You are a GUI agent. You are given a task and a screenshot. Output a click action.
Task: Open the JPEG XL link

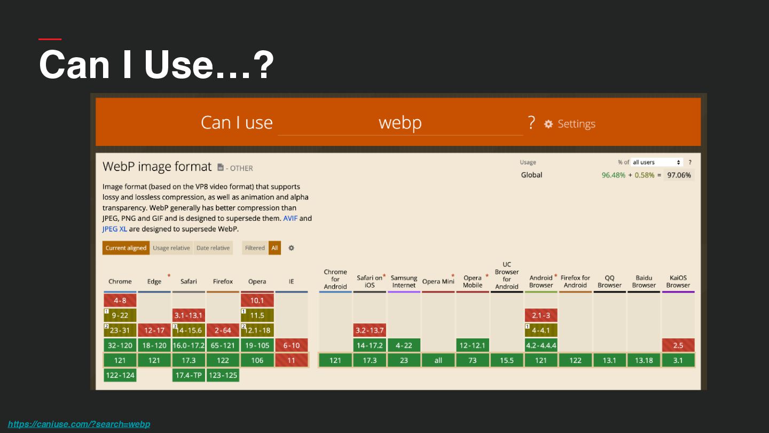click(x=115, y=229)
